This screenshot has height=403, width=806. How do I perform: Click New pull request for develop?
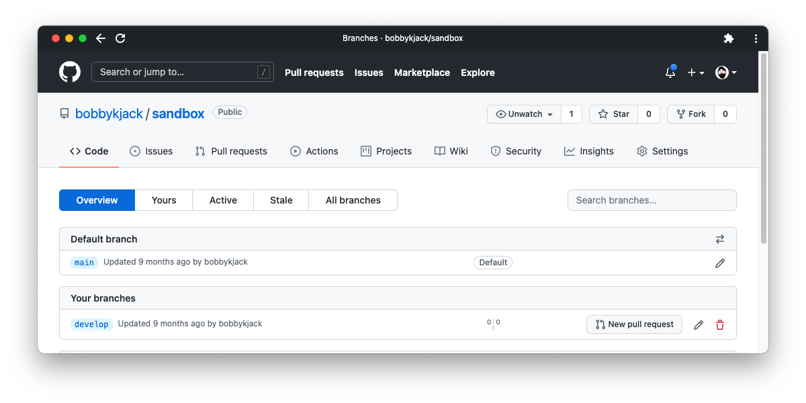click(633, 324)
